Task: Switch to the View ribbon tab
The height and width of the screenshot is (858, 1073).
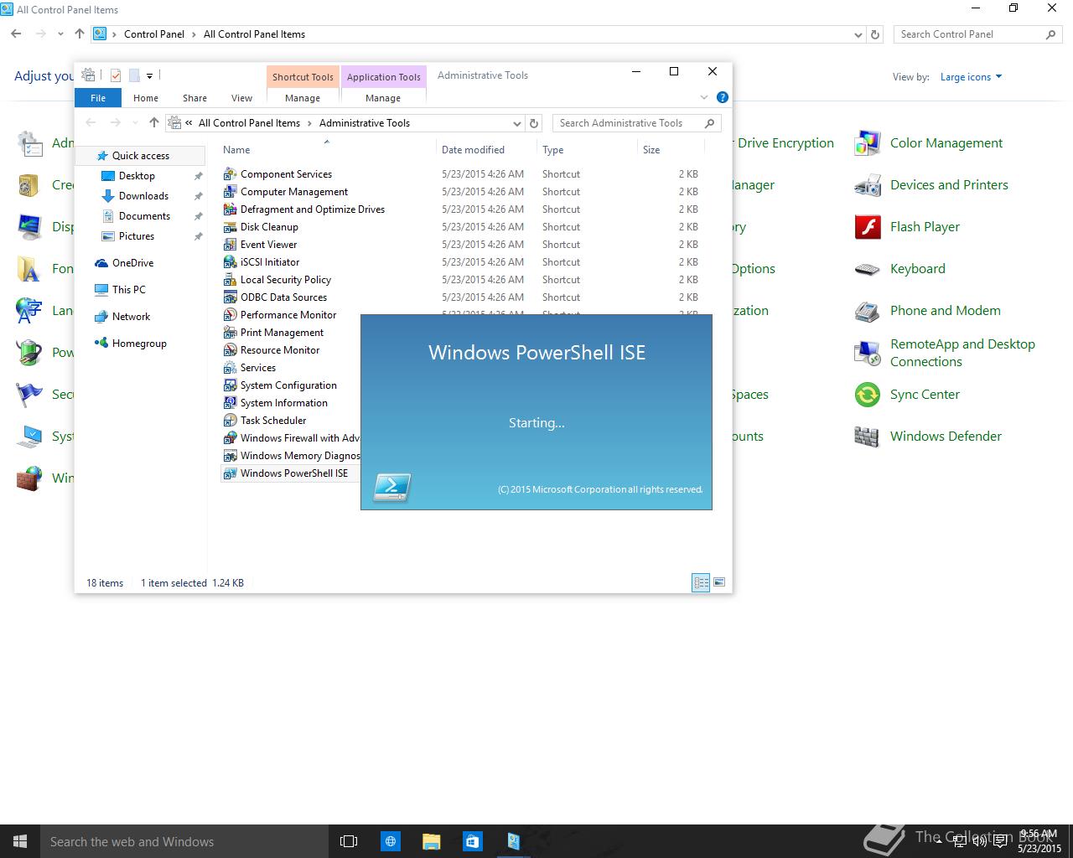Action: [241, 98]
